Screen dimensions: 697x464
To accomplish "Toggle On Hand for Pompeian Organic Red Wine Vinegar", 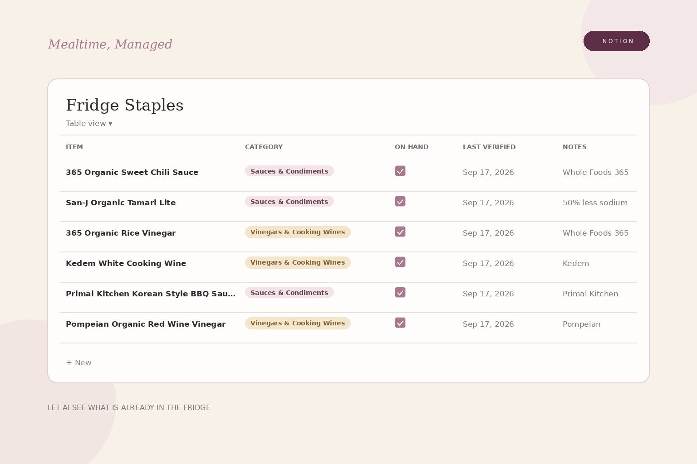I will pos(400,323).
